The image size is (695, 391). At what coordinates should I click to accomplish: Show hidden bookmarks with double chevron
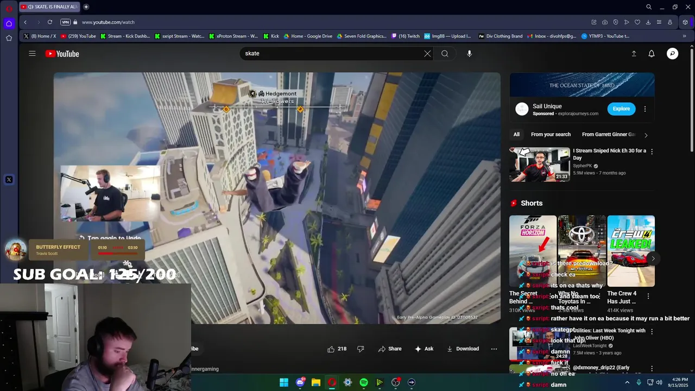(684, 36)
